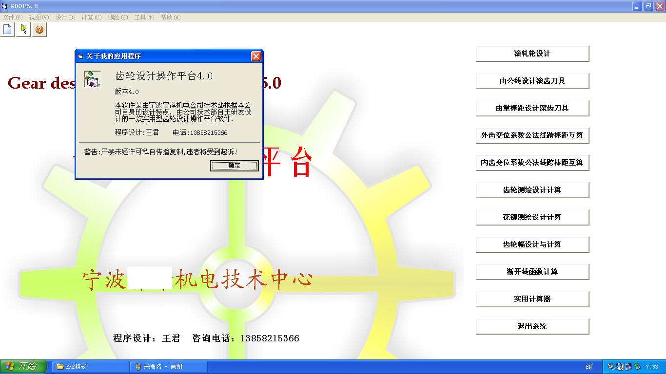
Task: Switch to the 未命名 - 画图 taskbar window
Action: tap(169, 367)
